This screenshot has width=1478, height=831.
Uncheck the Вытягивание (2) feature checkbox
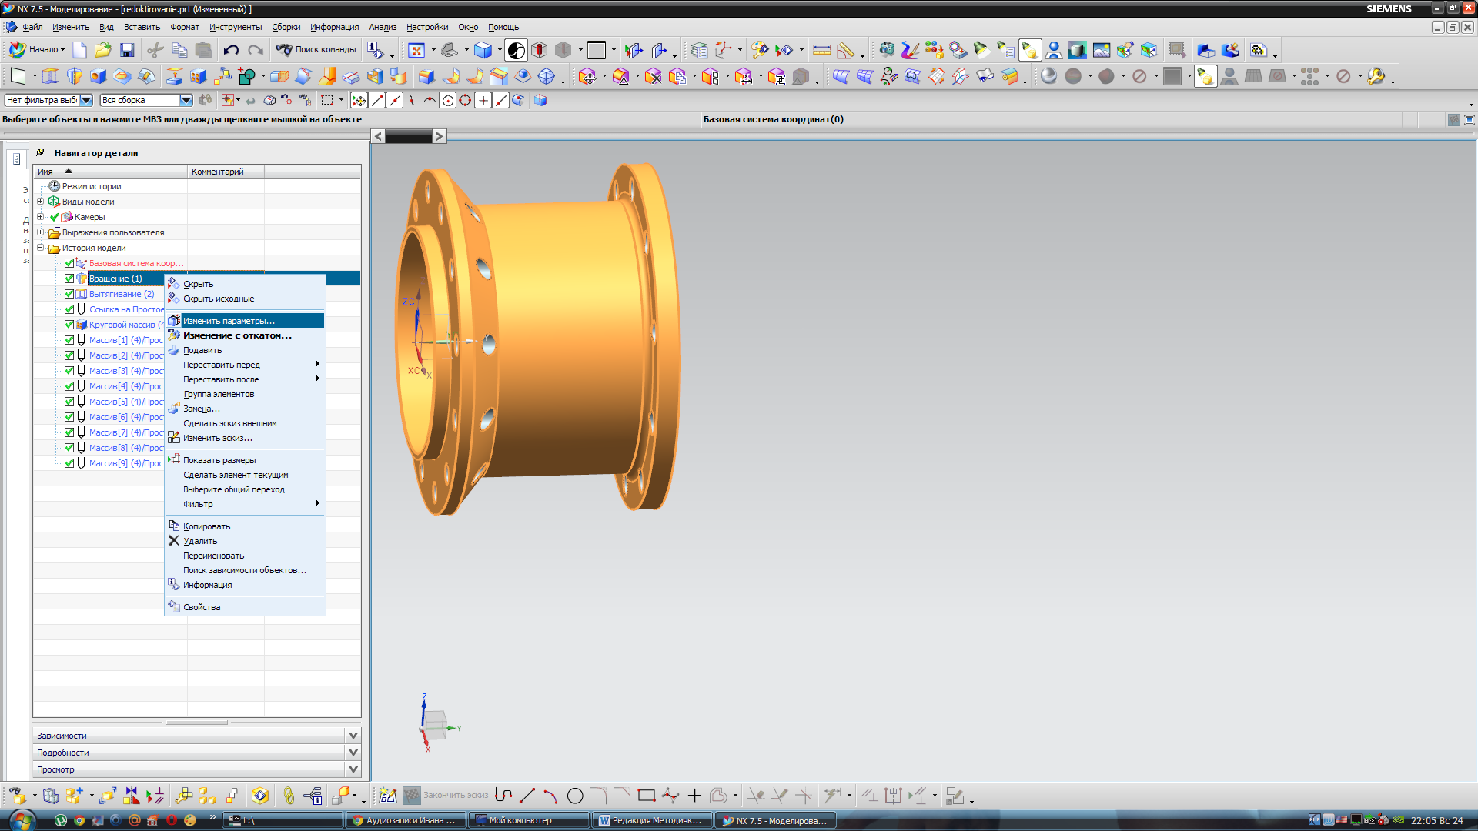[x=69, y=294]
